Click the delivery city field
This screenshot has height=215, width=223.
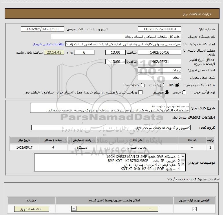click(x=159, y=77)
